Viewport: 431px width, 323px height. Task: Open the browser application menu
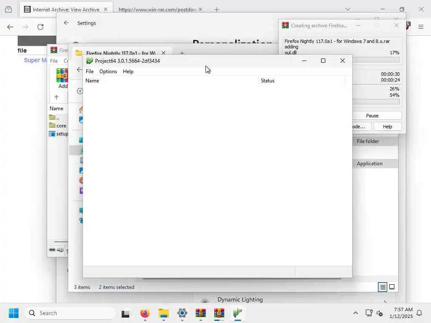tap(421, 26)
